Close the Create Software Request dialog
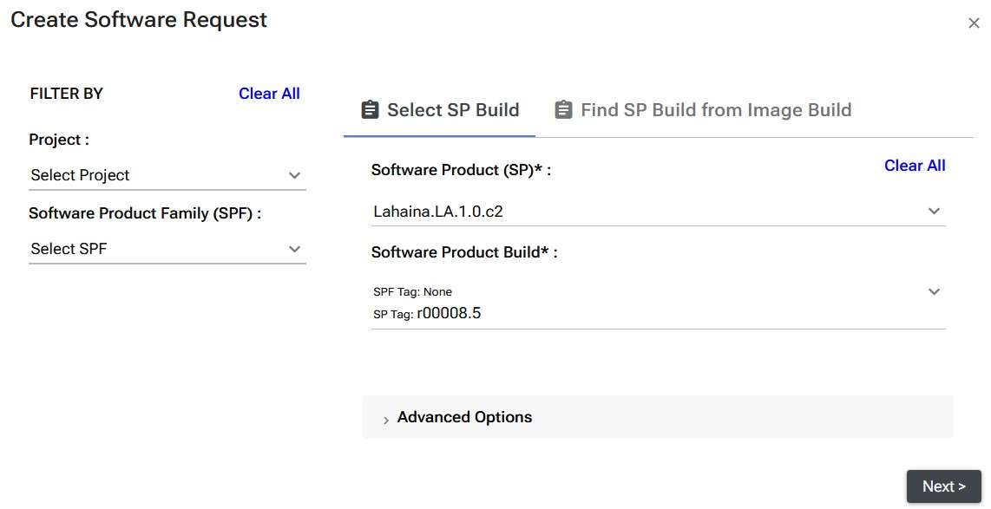 tap(974, 23)
